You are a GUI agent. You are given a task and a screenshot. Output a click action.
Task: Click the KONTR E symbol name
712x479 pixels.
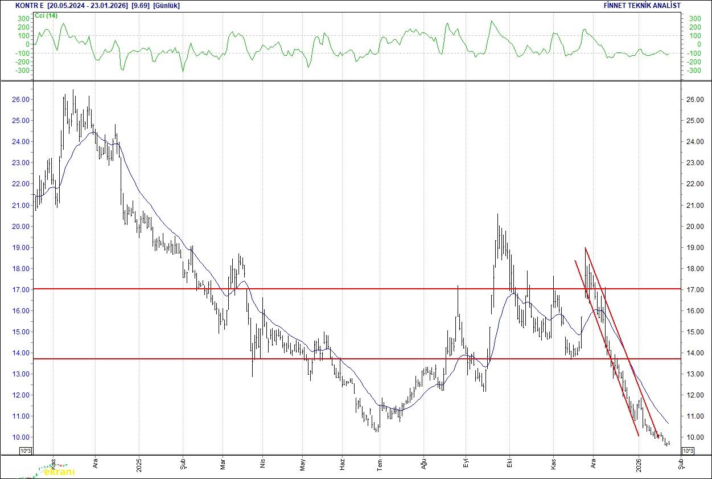30,6
